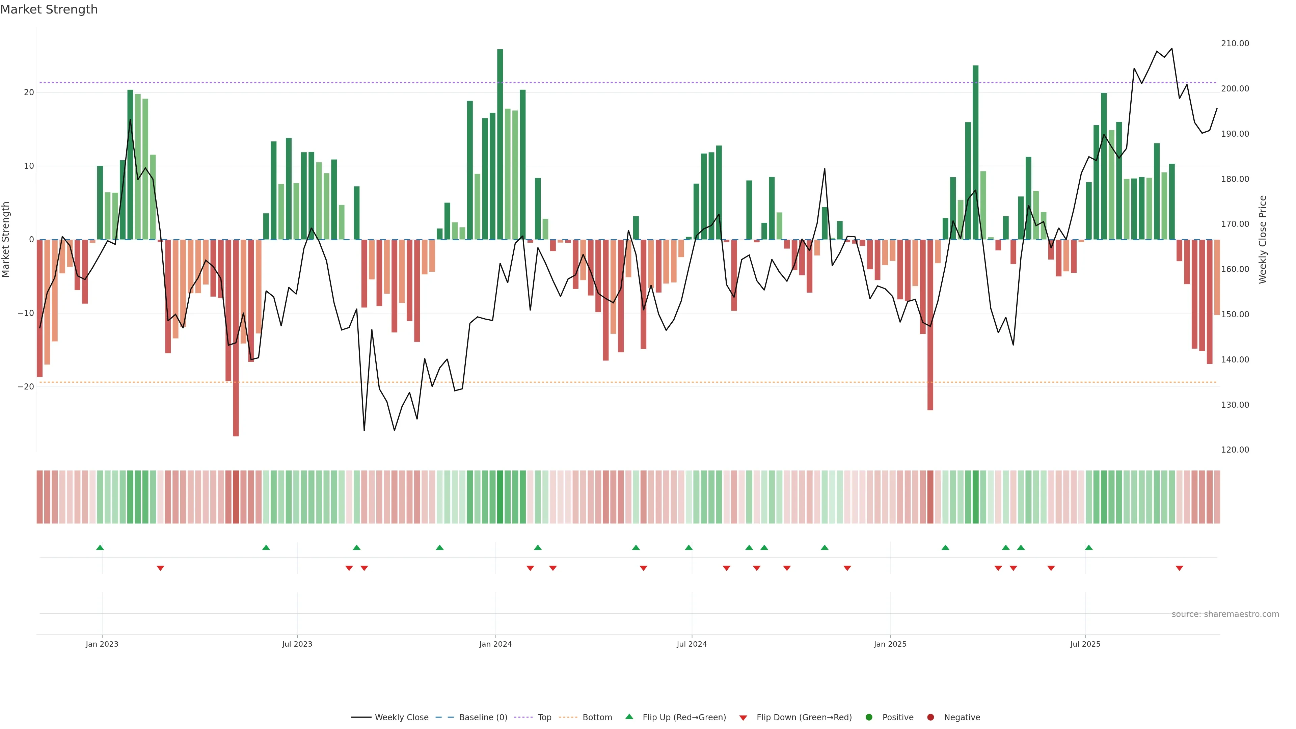
Task: Click the Jan 2024 x-axis label
Action: coord(495,644)
